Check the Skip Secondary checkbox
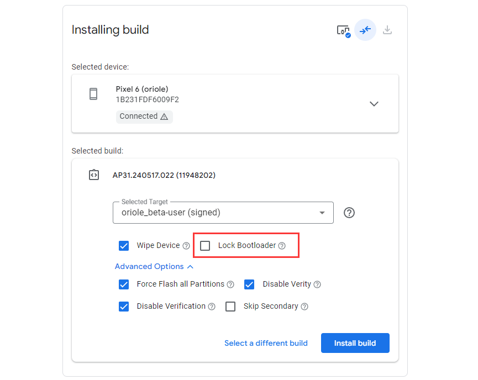This screenshot has height=380, width=478. (x=230, y=306)
